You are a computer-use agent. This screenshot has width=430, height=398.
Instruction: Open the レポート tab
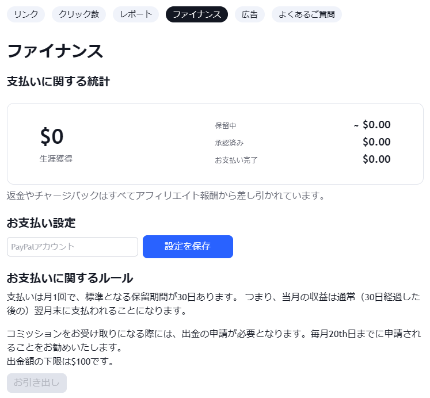[x=136, y=14]
